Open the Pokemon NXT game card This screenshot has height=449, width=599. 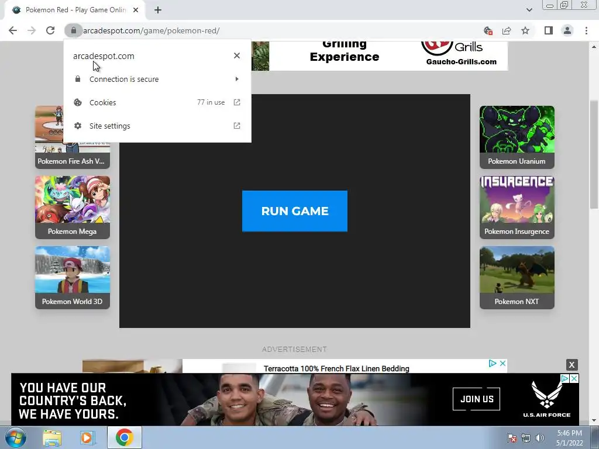click(517, 278)
